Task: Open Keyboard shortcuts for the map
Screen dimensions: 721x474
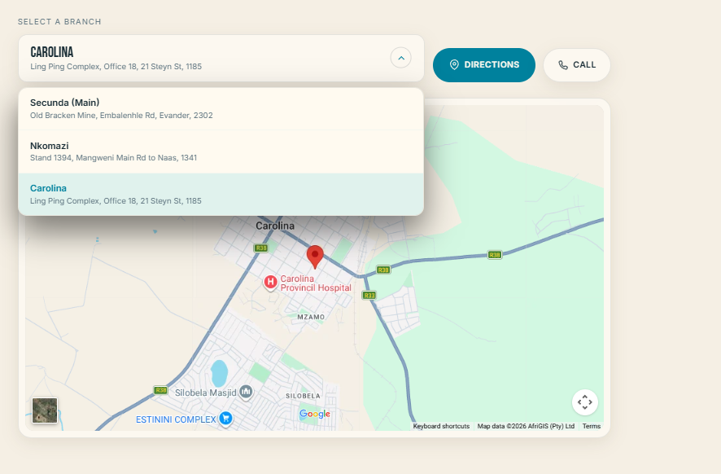Action: (x=441, y=426)
